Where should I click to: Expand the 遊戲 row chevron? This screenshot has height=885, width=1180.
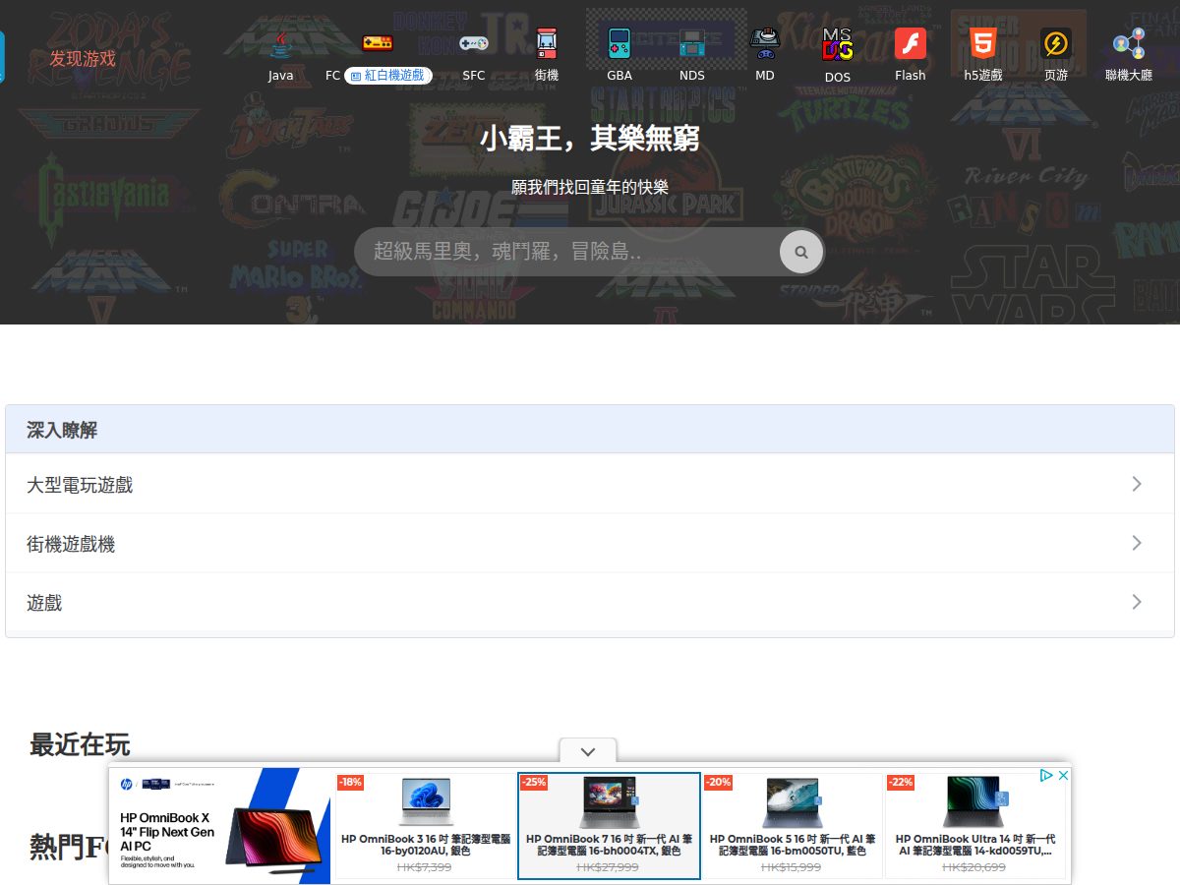(x=1137, y=602)
